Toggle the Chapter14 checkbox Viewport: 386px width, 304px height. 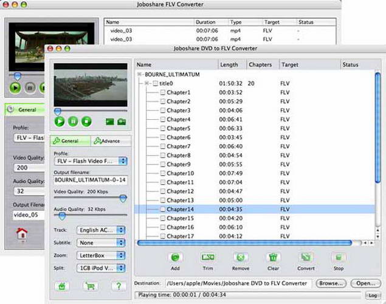point(162,209)
